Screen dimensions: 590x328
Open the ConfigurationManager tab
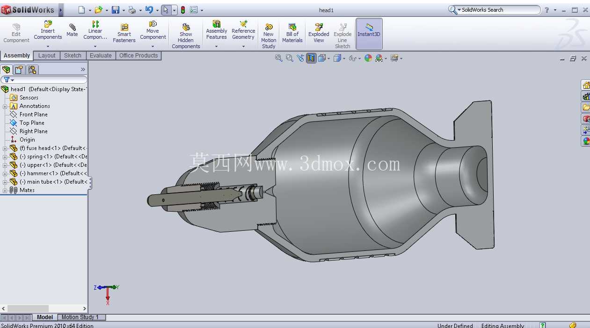tap(32, 70)
